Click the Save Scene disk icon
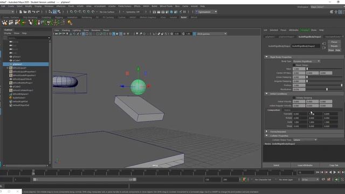 click(x=29, y=12)
